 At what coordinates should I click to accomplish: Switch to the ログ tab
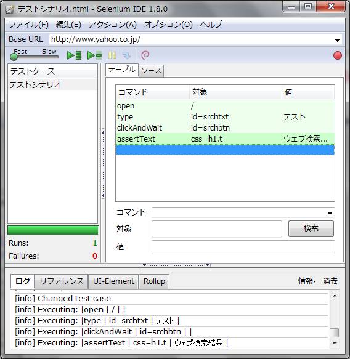22,281
